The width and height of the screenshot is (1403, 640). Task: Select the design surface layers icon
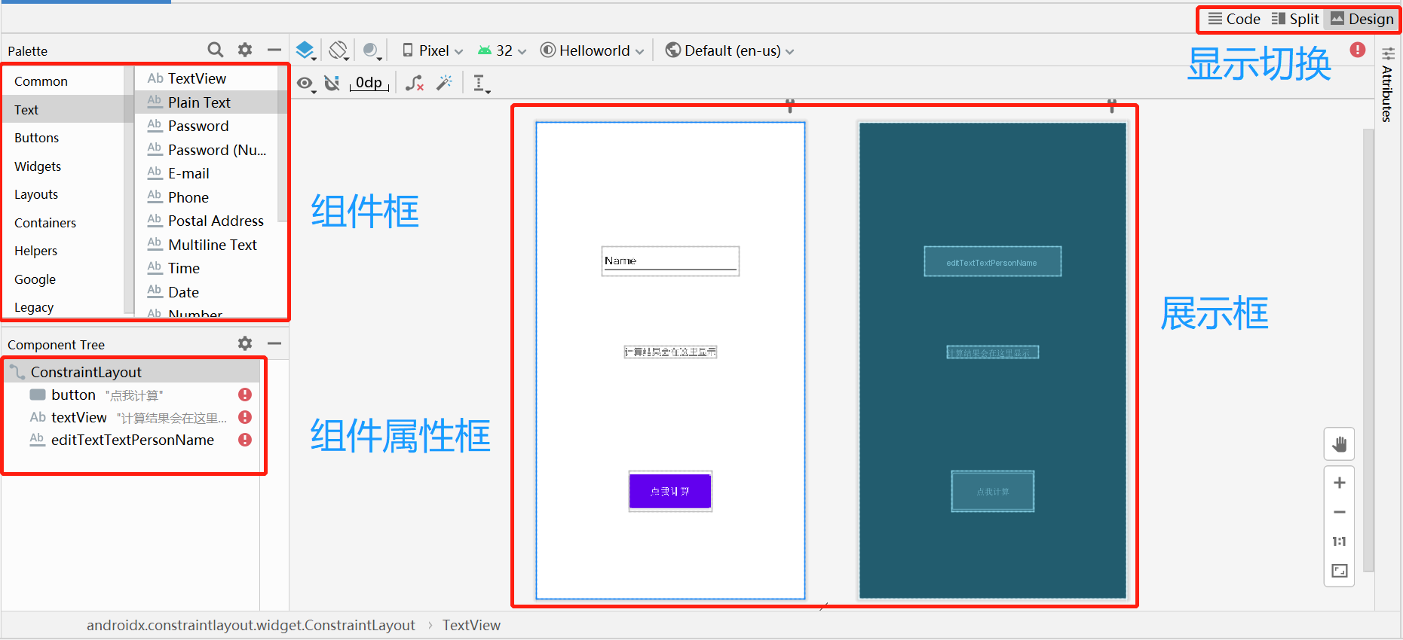pyautogui.click(x=305, y=50)
